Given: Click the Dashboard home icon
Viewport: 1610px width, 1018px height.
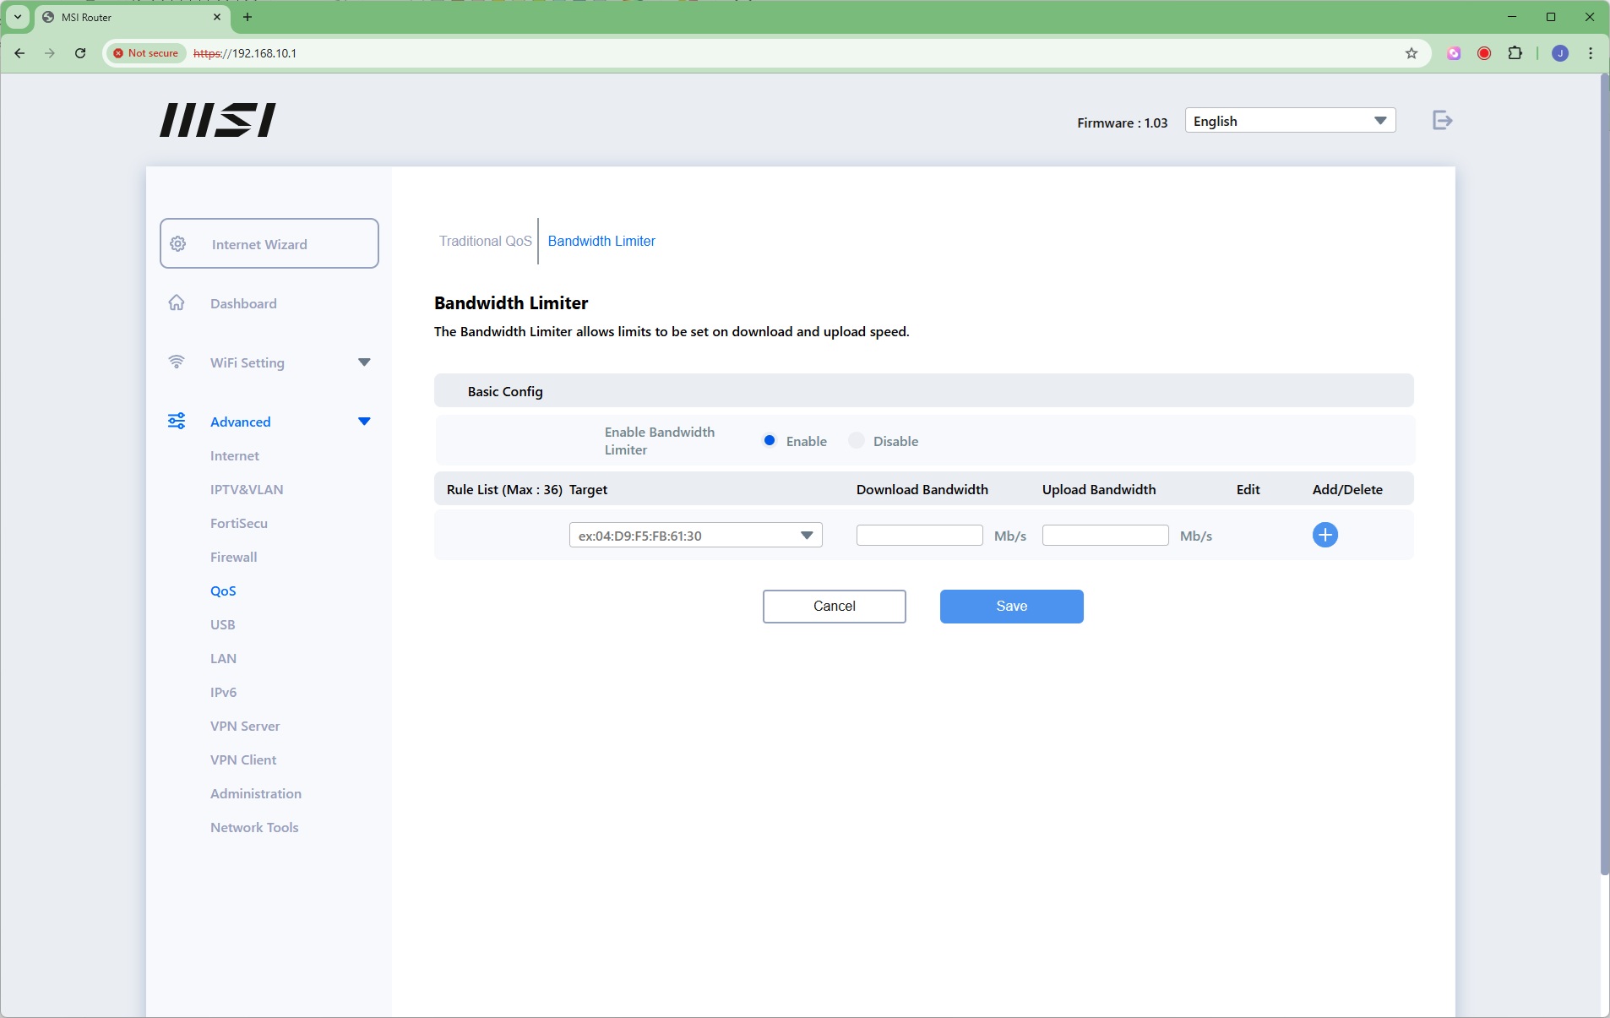Looking at the screenshot, I should pyautogui.click(x=177, y=303).
